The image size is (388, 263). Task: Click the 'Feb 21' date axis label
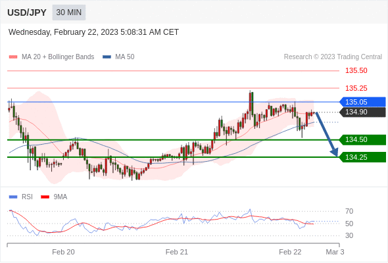(177, 252)
